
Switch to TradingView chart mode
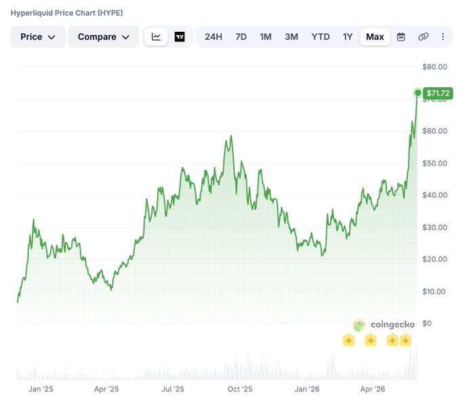coord(180,37)
